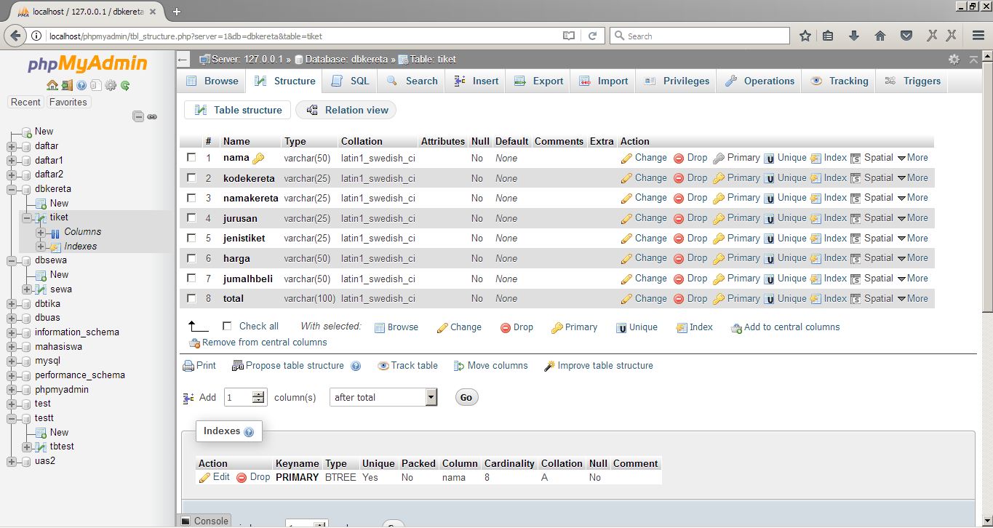The height and width of the screenshot is (528, 993).
Task: Open the settings gear in the header
Action: (953, 59)
